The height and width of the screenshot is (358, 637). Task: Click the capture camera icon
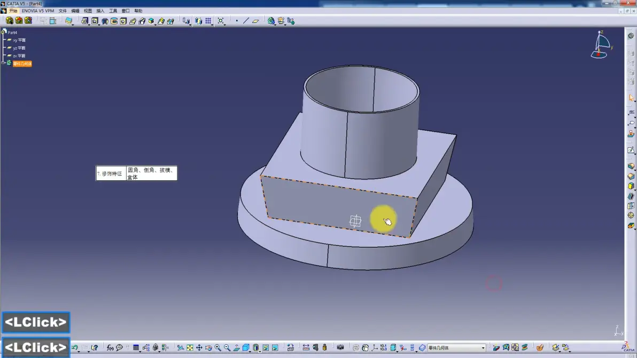tap(340, 347)
